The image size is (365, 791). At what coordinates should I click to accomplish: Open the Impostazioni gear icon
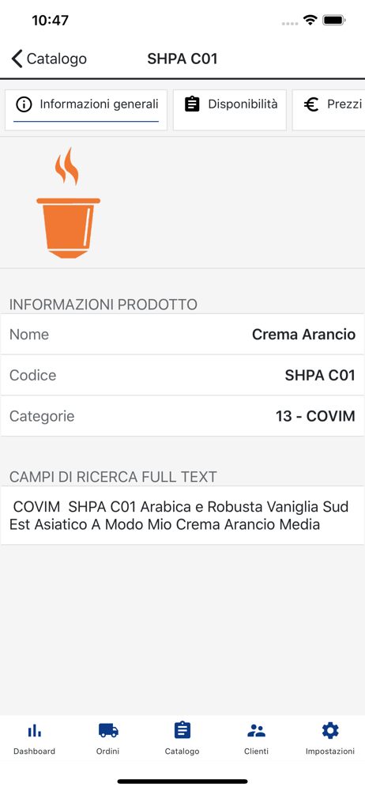tap(330, 730)
